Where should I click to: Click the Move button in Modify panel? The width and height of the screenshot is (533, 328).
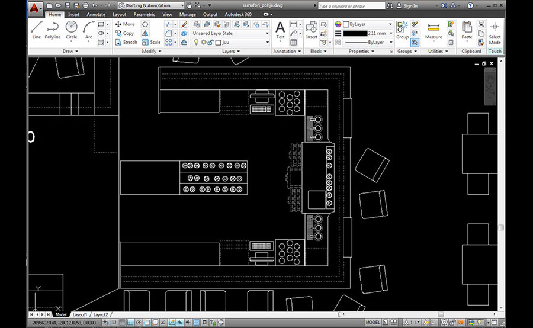tap(125, 24)
